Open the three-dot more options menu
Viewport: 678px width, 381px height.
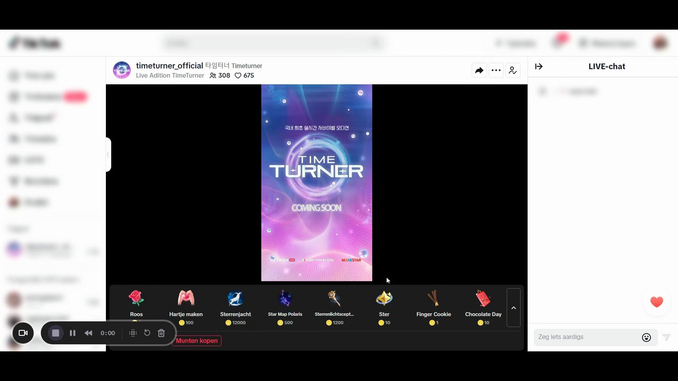(496, 70)
